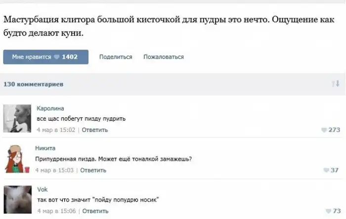The height and width of the screenshot is (219, 346).
Task: Reply to Каролина's comment with "Ответить"
Action: tap(94, 130)
